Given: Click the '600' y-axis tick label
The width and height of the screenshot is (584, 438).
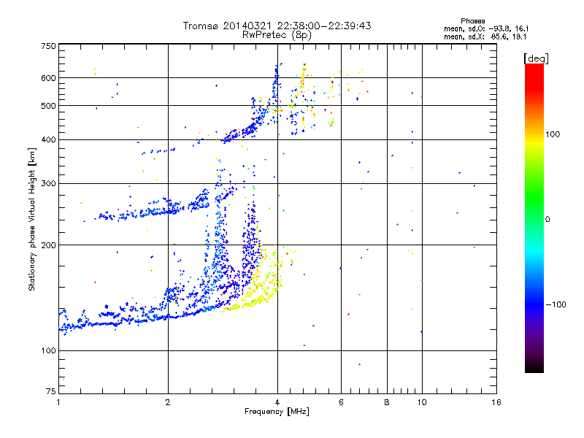Looking at the screenshot, I should 48,78.
